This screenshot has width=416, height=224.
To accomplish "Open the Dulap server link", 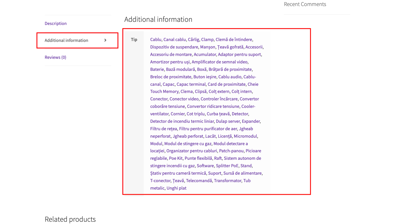I will [228, 121].
